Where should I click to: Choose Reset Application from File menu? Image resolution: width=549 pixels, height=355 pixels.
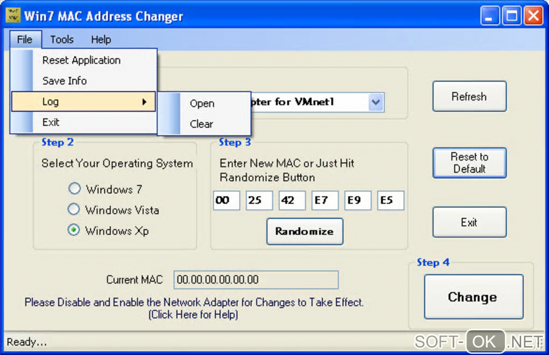click(x=83, y=60)
